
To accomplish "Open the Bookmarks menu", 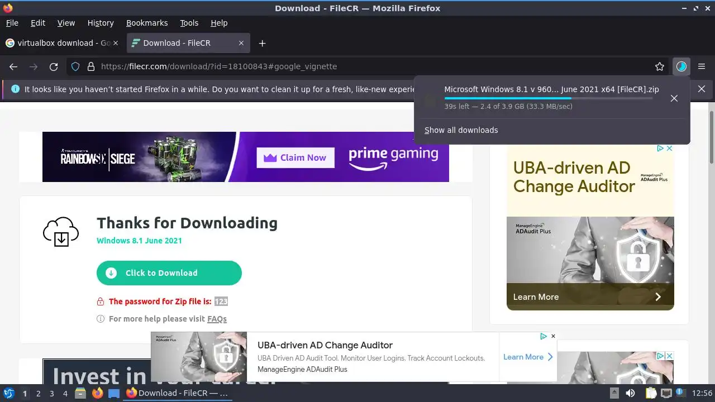I will (x=147, y=23).
